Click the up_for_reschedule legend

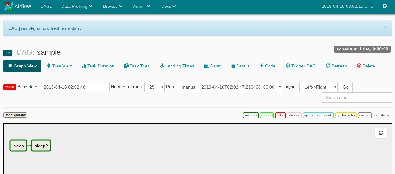(x=318, y=115)
